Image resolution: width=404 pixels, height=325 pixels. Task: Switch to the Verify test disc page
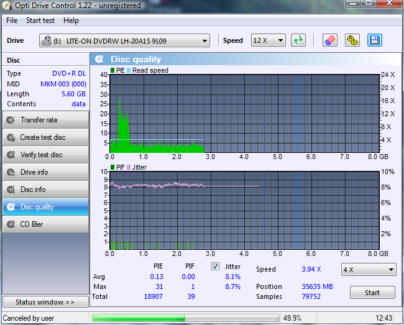(45, 155)
